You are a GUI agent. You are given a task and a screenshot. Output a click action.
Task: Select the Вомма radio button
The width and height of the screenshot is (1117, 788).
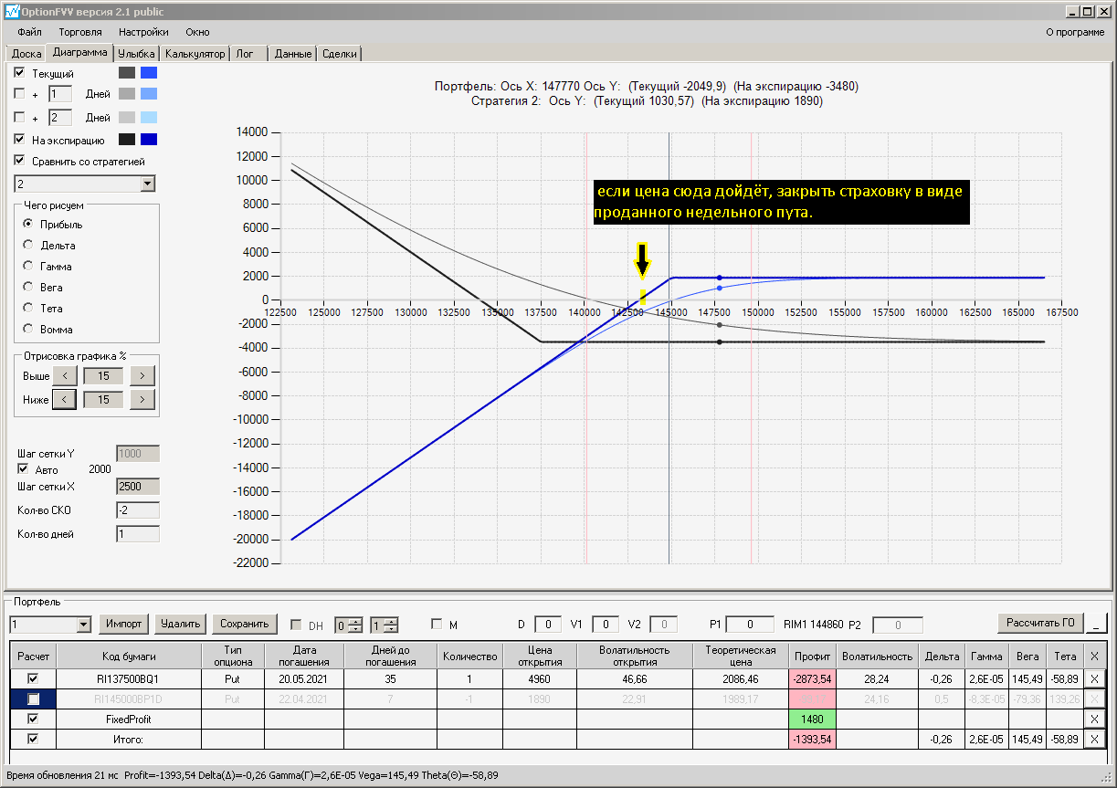point(28,329)
